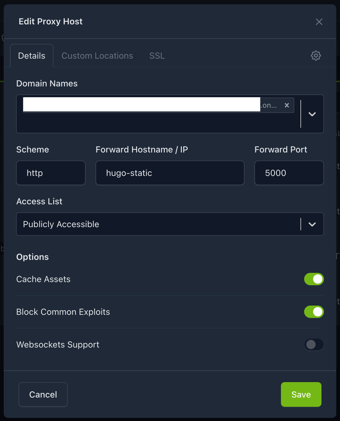
Task: Turn off Block Common Exploits switch
Action: (314, 312)
